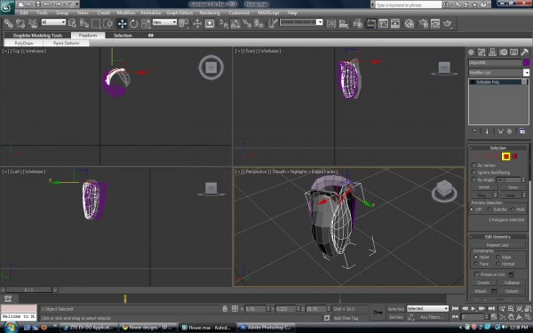Click the Mirror tool icon
This screenshot has height=333, width=533.
(331, 23)
